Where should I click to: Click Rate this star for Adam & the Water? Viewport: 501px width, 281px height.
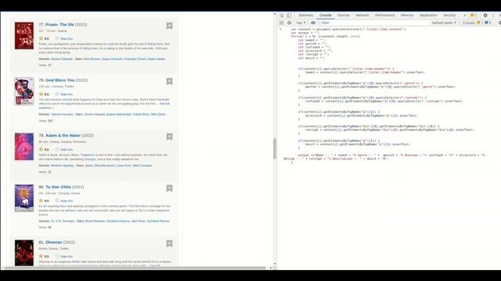click(57, 149)
